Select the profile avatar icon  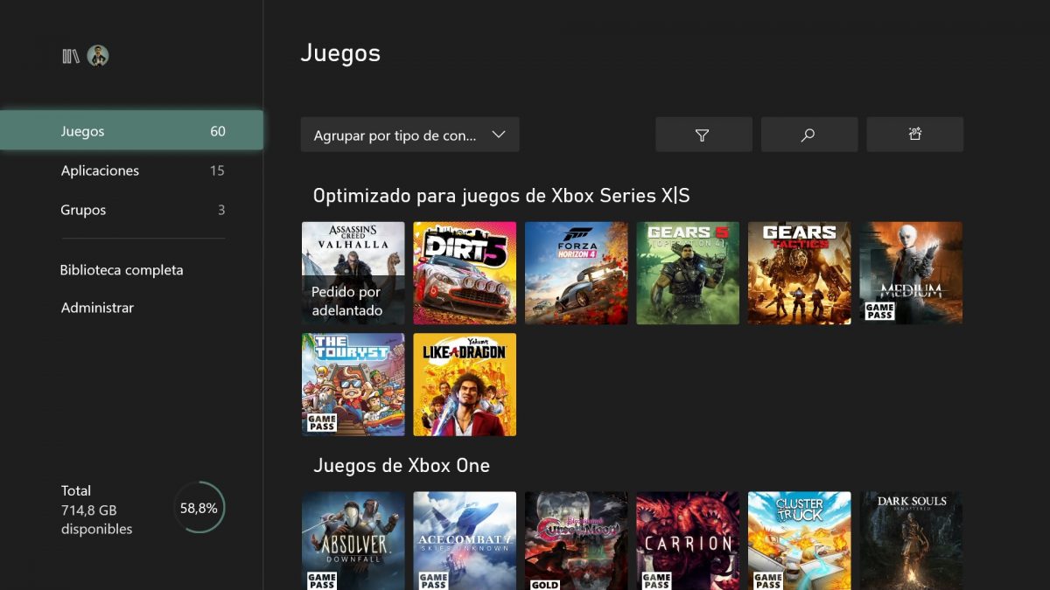(97, 56)
